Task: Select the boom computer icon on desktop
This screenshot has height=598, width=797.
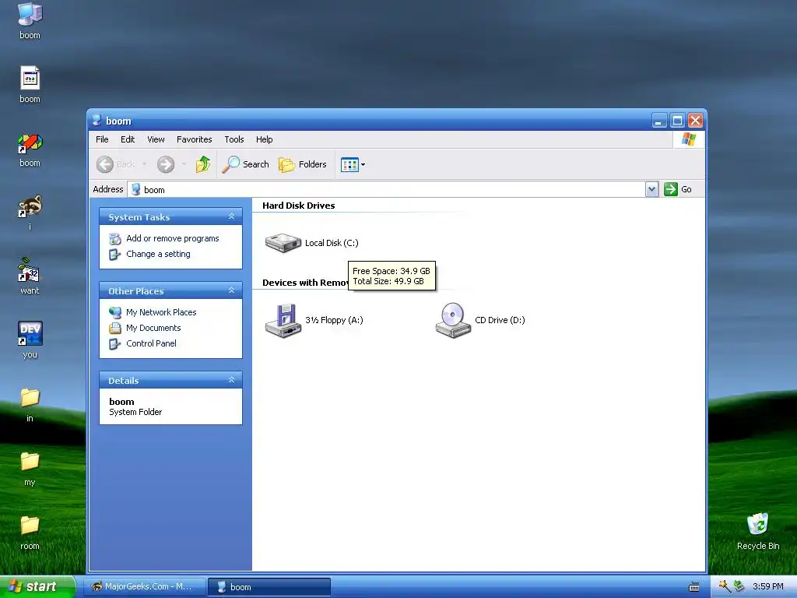Action: (30, 14)
